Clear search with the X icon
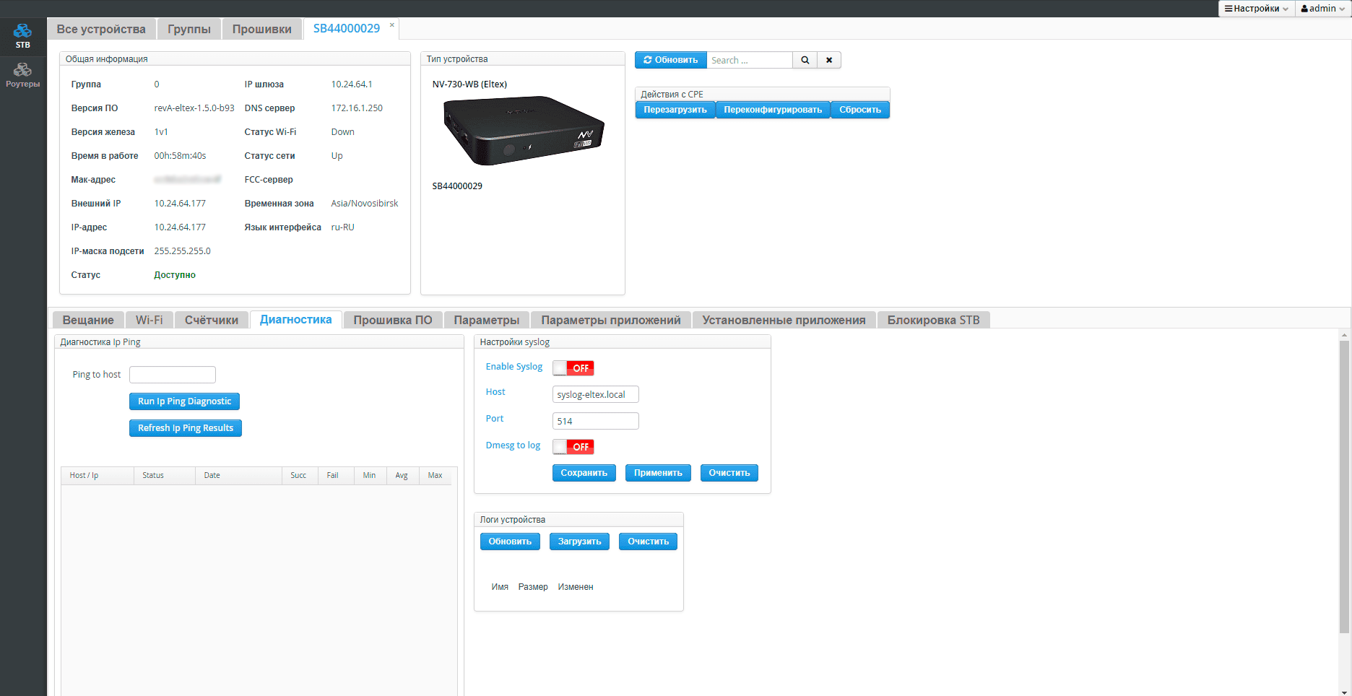Viewport: 1352px width, 696px height. click(829, 60)
